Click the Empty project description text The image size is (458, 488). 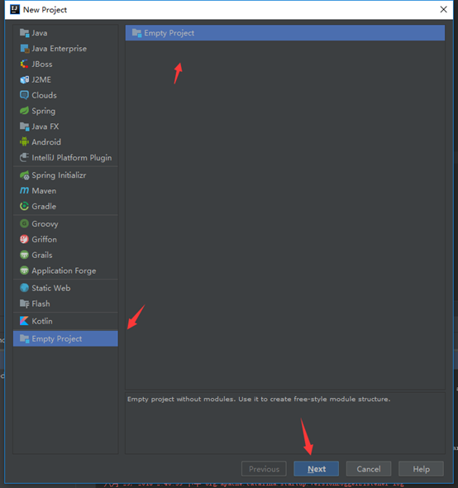(259, 399)
